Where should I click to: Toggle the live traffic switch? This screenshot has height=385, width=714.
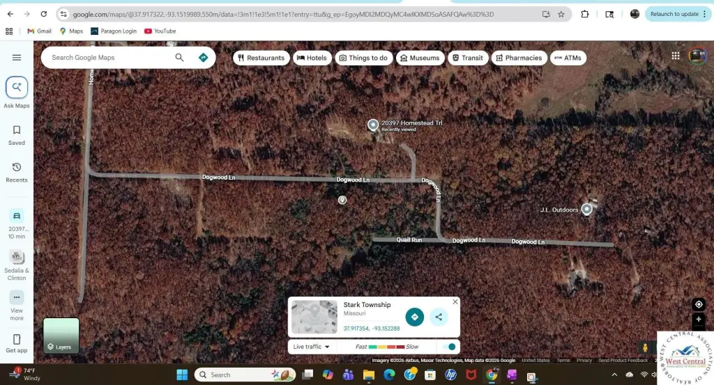click(x=450, y=347)
